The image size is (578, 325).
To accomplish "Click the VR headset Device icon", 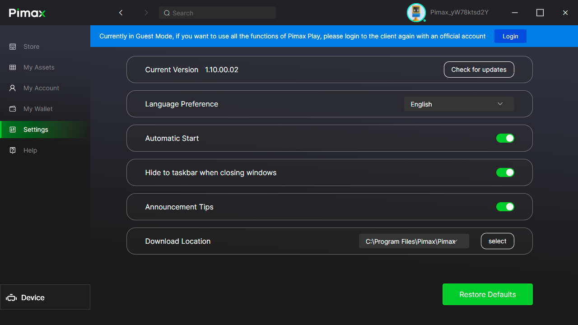I will [x=11, y=298].
